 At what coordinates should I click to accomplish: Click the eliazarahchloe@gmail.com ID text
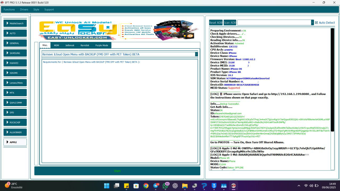click(228, 114)
